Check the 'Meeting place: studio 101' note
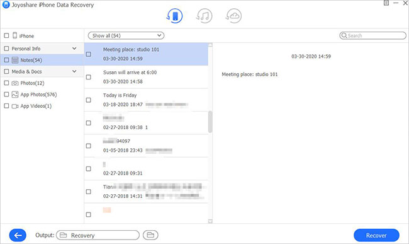Screen dimensions: 409x244 pos(89,54)
